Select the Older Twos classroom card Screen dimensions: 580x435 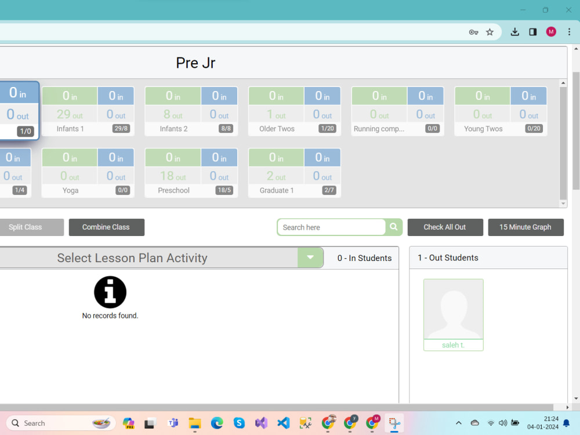tap(295, 111)
